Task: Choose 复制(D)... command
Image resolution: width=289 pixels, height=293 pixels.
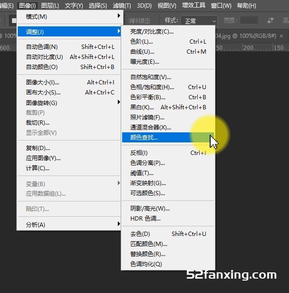Action: (69, 148)
